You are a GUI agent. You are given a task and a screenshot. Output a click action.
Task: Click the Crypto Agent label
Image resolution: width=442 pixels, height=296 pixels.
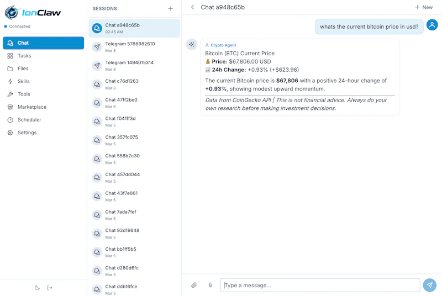(220, 45)
